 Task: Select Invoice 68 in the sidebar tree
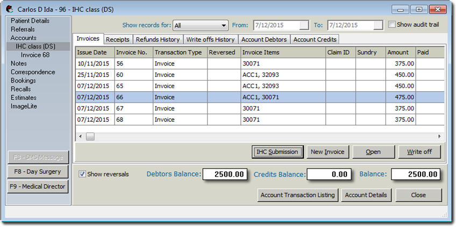tap(35, 55)
